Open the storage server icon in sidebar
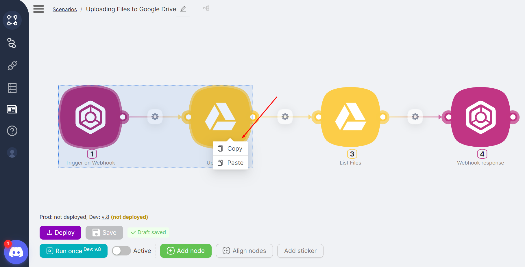Image resolution: width=525 pixels, height=267 pixels. (x=12, y=88)
